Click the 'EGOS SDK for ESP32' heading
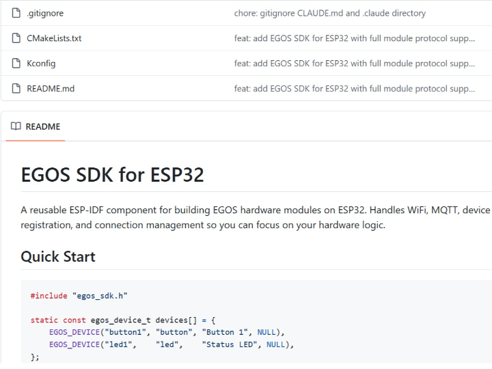The width and height of the screenshot is (492, 369). [112, 174]
